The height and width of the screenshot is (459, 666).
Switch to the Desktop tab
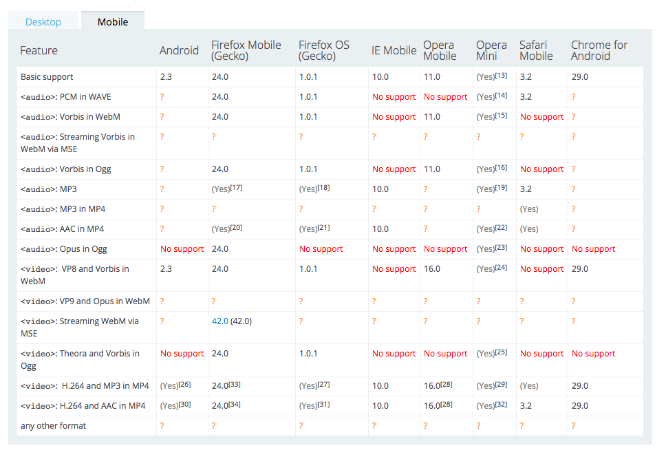pyautogui.click(x=43, y=21)
